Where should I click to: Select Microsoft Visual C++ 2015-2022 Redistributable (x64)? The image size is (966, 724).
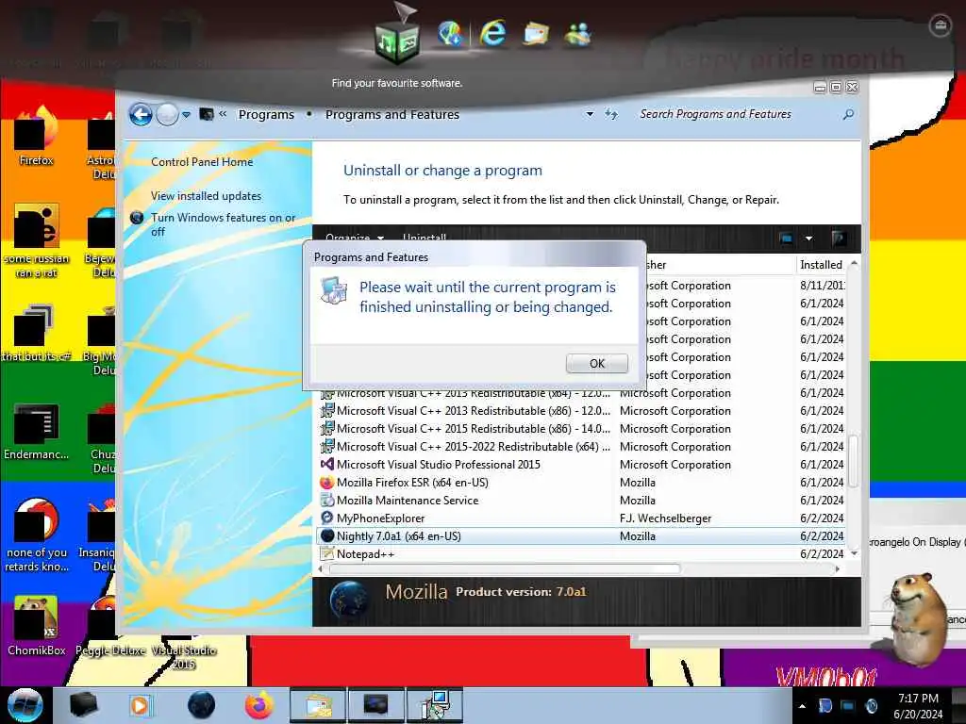[x=582, y=446]
